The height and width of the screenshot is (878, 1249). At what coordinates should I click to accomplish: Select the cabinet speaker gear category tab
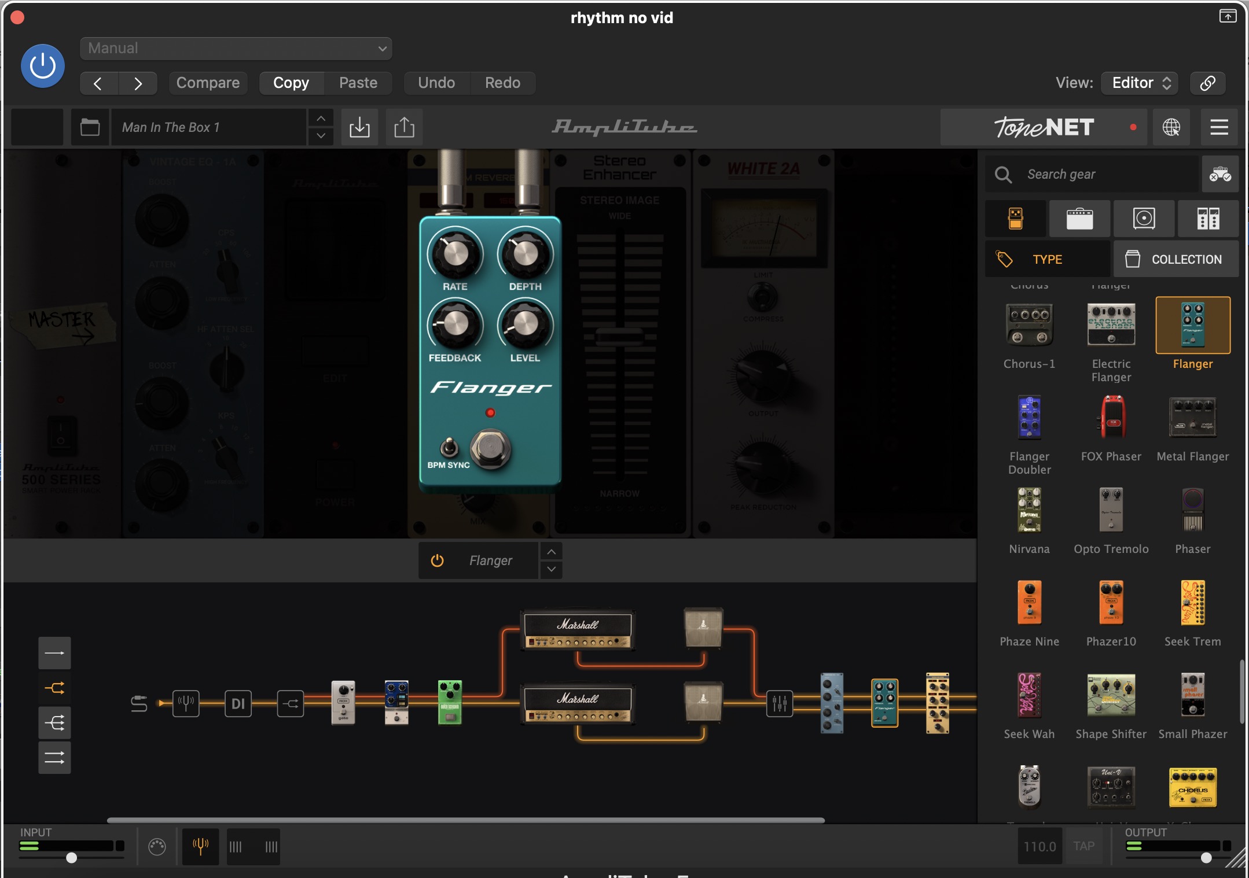pyautogui.click(x=1144, y=219)
